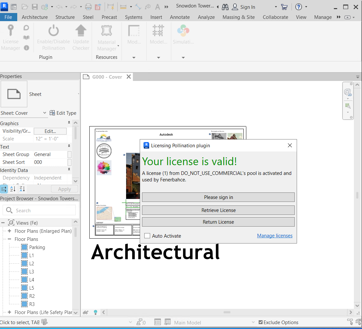The width and height of the screenshot is (362, 329).
Task: Click the Revit application logo
Action: [4, 7]
